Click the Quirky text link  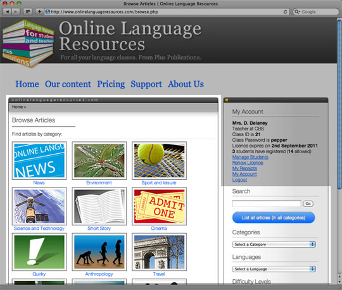point(39,274)
